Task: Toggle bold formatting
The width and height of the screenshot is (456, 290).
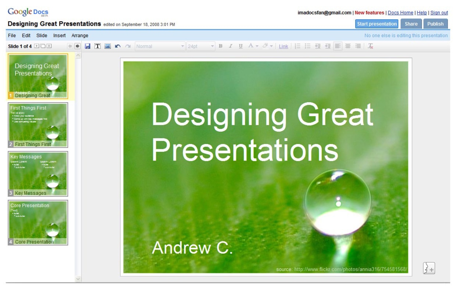Action: coord(221,46)
